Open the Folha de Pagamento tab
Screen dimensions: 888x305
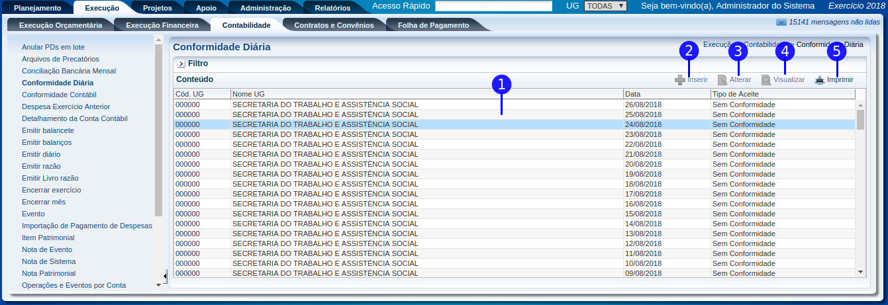point(433,25)
